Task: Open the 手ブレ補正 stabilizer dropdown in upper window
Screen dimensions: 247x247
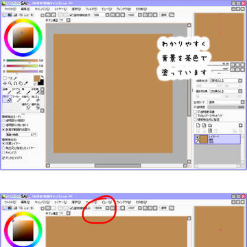Action: pyautogui.click(x=68, y=21)
